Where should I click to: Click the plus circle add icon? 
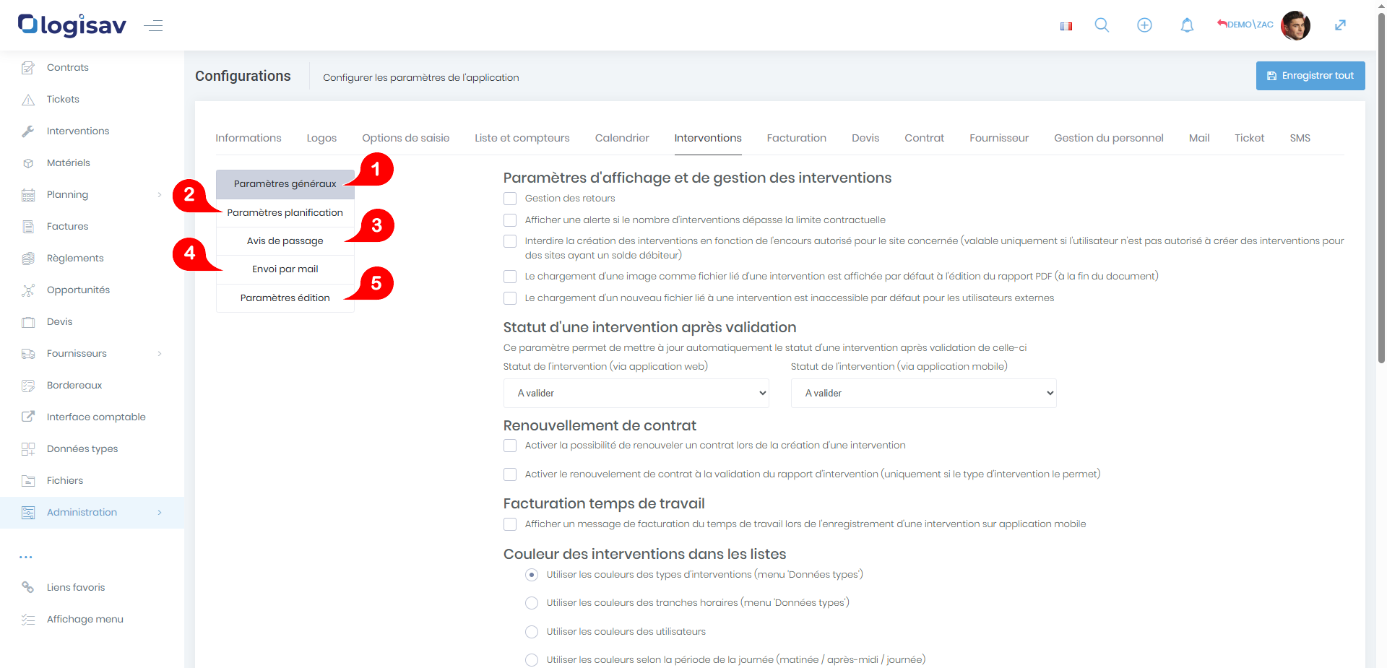point(1144,25)
